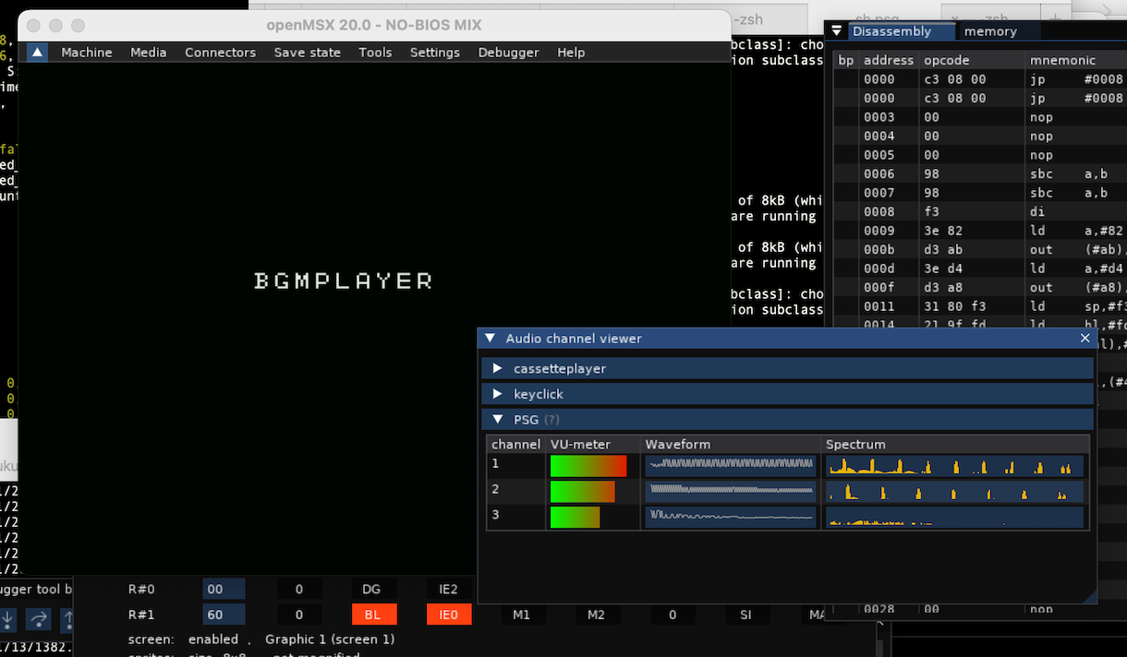
Task: Click the Waveform graph of PSG channel 2
Action: tap(731, 492)
